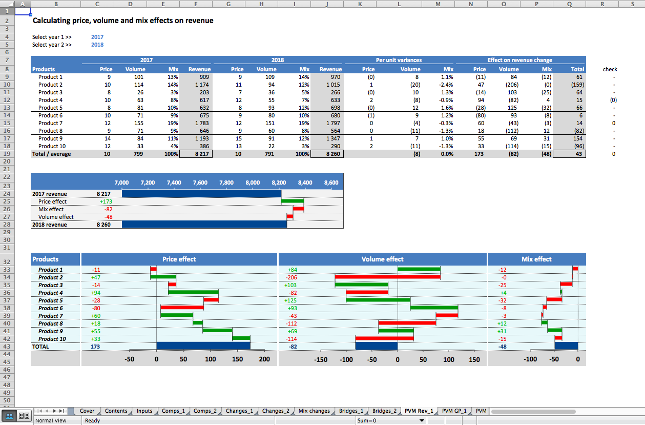Open the Bridges_2 sheet tab
645x425 pixels.
384,411
